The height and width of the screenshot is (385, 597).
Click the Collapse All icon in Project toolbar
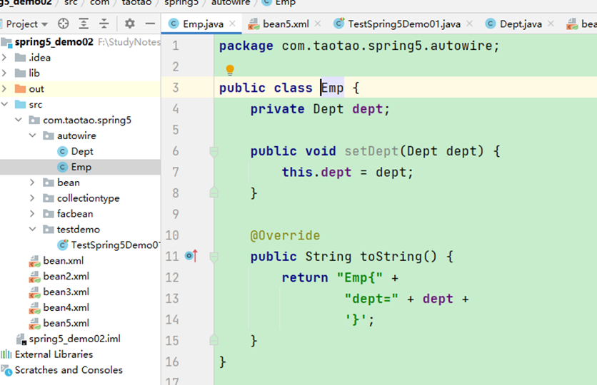coord(104,24)
